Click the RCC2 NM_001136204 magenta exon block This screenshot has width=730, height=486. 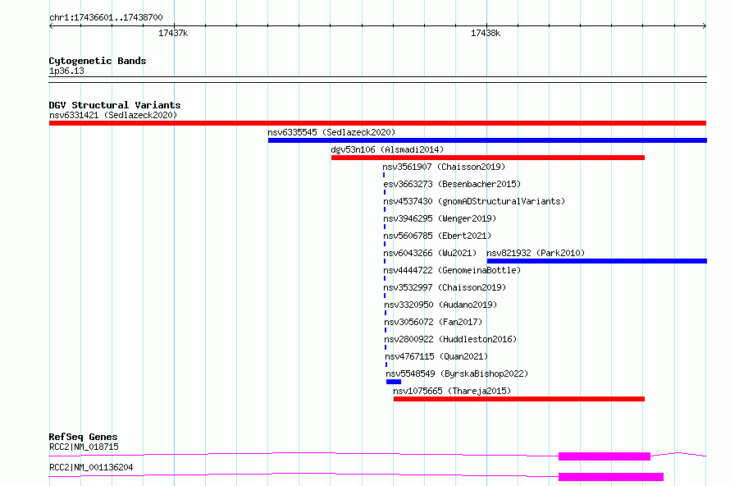click(611, 477)
